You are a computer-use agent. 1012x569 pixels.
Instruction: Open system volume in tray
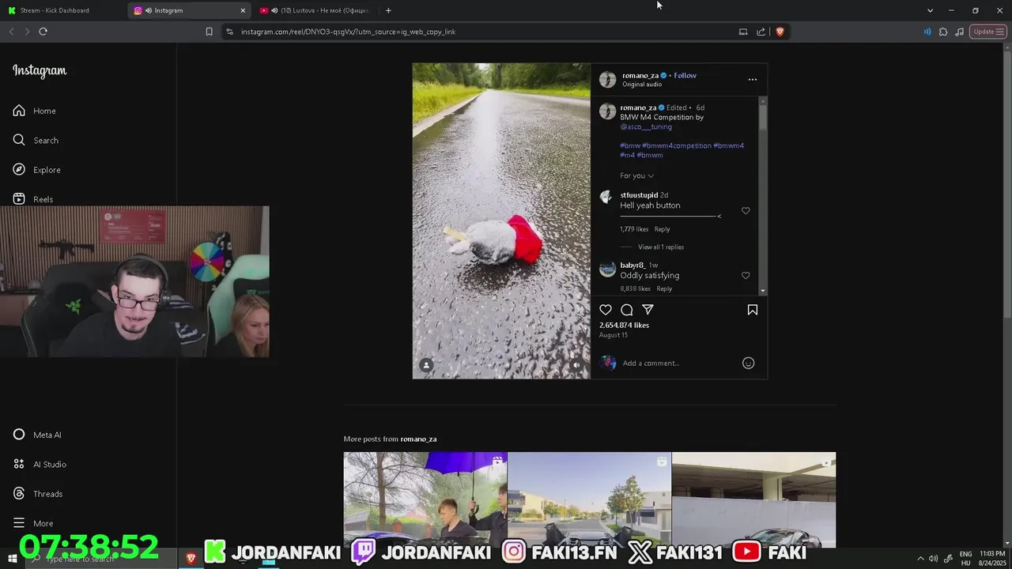click(934, 559)
